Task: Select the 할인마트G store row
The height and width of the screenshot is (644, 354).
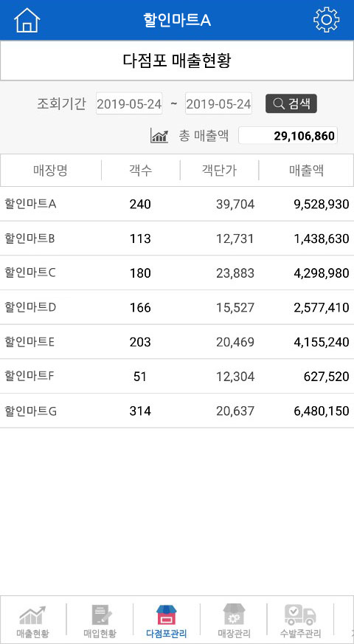Action: [x=177, y=411]
